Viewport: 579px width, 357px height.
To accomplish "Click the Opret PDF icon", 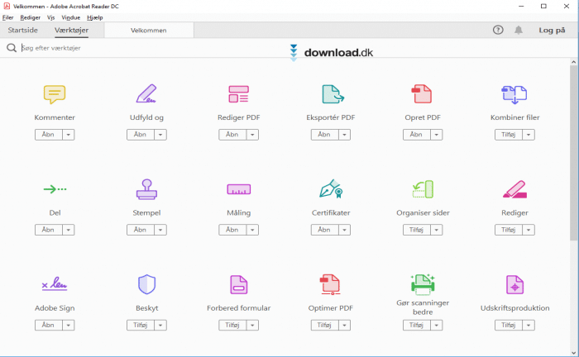I will pyautogui.click(x=422, y=93).
